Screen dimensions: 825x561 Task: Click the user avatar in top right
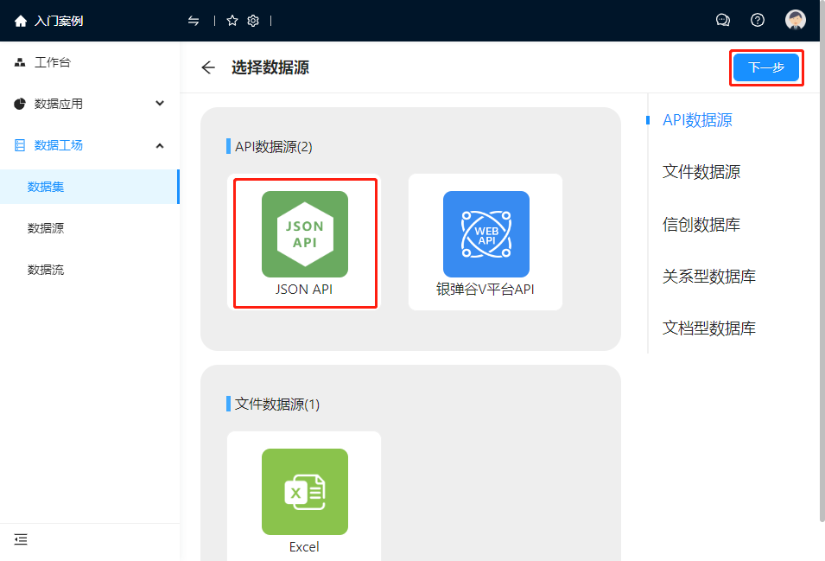point(796,21)
